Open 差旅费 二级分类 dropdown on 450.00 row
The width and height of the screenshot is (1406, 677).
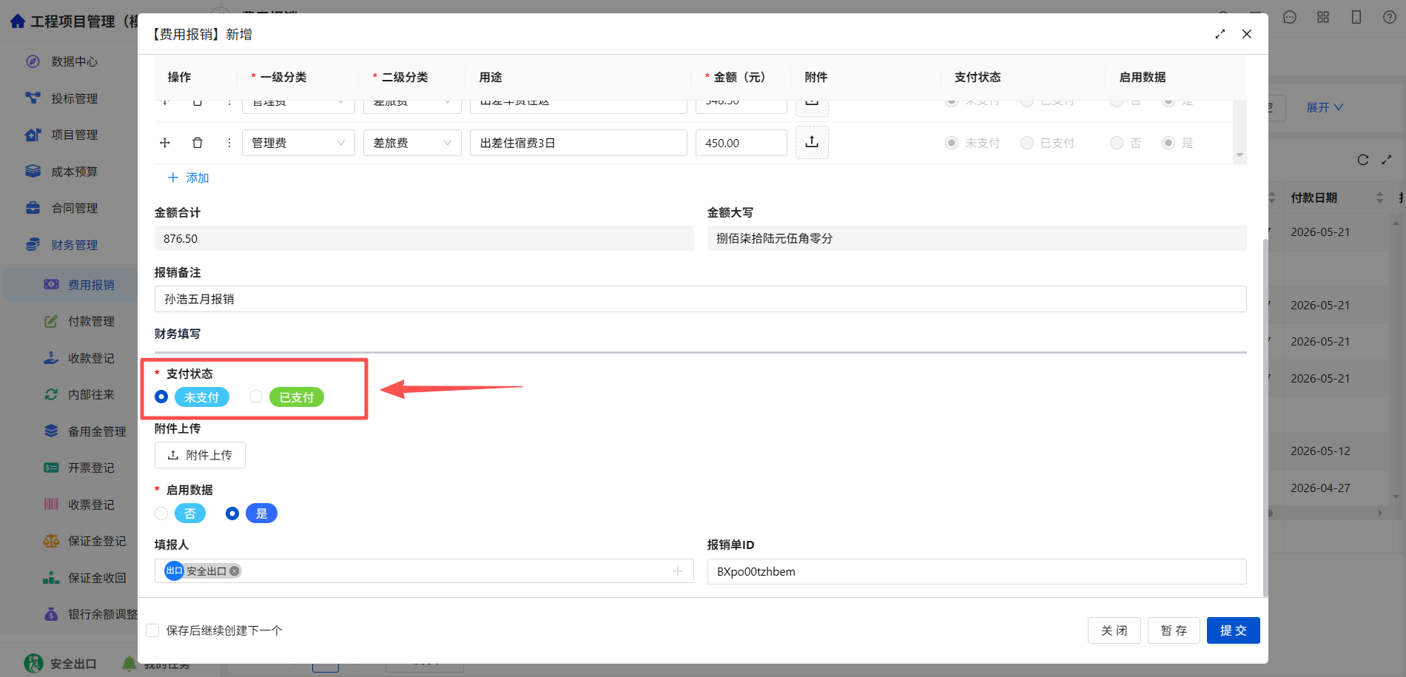[x=412, y=143]
